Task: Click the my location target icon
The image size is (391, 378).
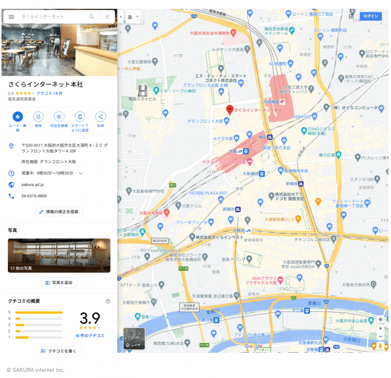Action: click(380, 319)
